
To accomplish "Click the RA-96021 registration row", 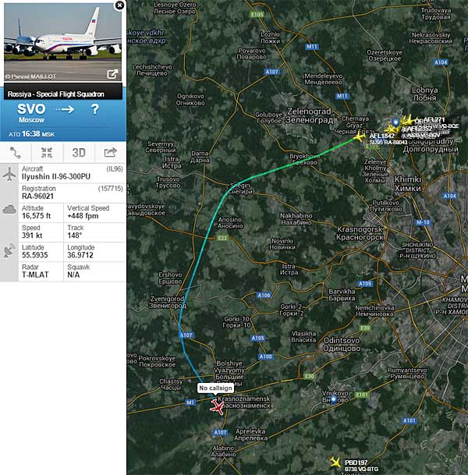I will click(x=72, y=193).
